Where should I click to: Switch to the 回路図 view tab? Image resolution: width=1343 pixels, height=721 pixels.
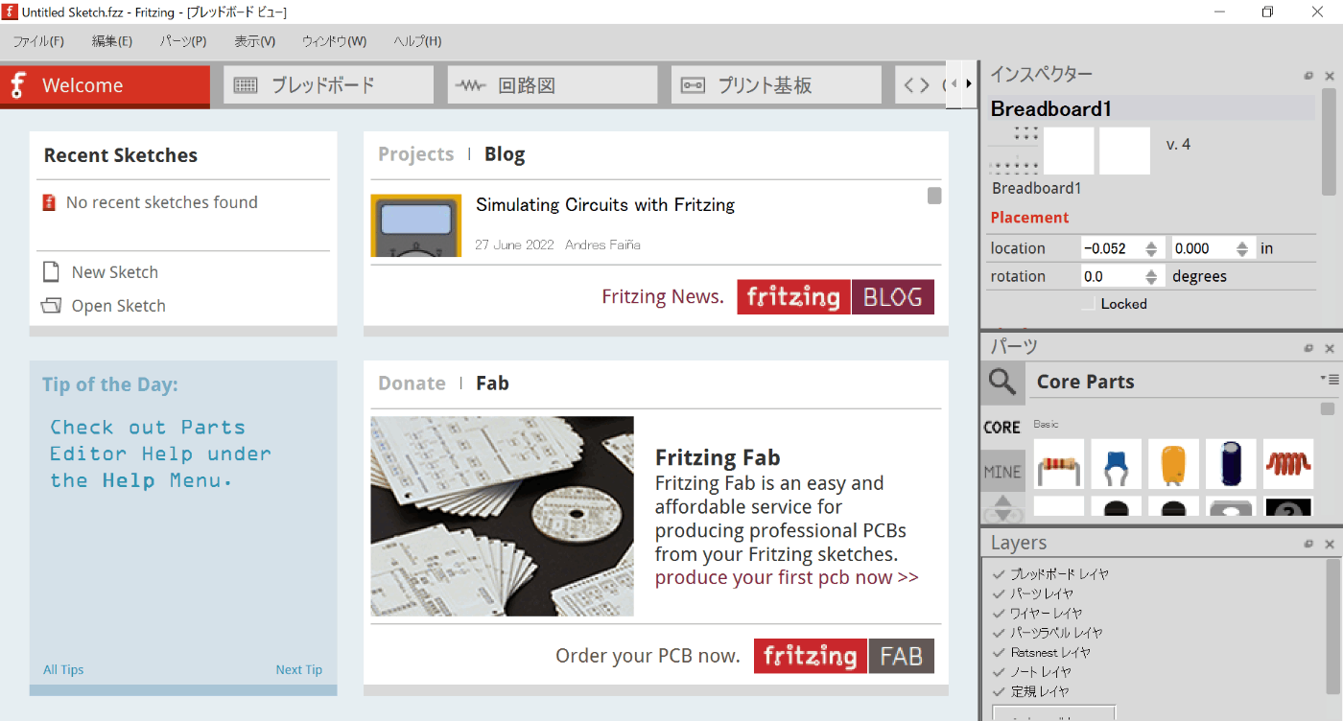pyautogui.click(x=553, y=85)
